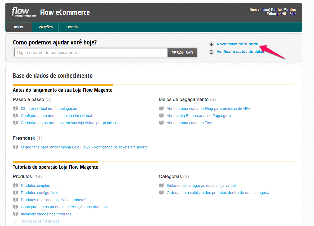Image resolution: width=314 pixels, height=226 pixels.
Task: Click book icon beside Ordenando a exibição article
Action: [x=161, y=193]
